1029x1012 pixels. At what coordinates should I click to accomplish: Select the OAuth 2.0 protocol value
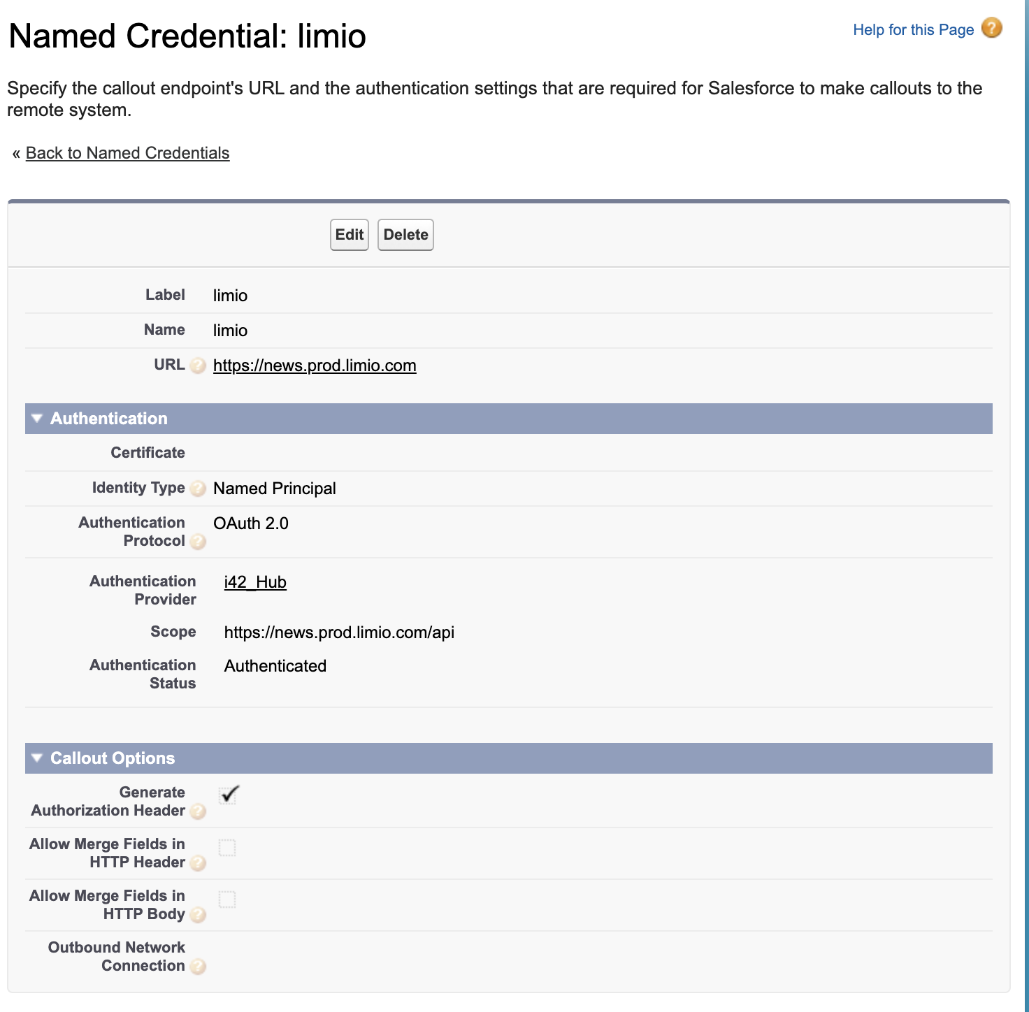coord(251,523)
